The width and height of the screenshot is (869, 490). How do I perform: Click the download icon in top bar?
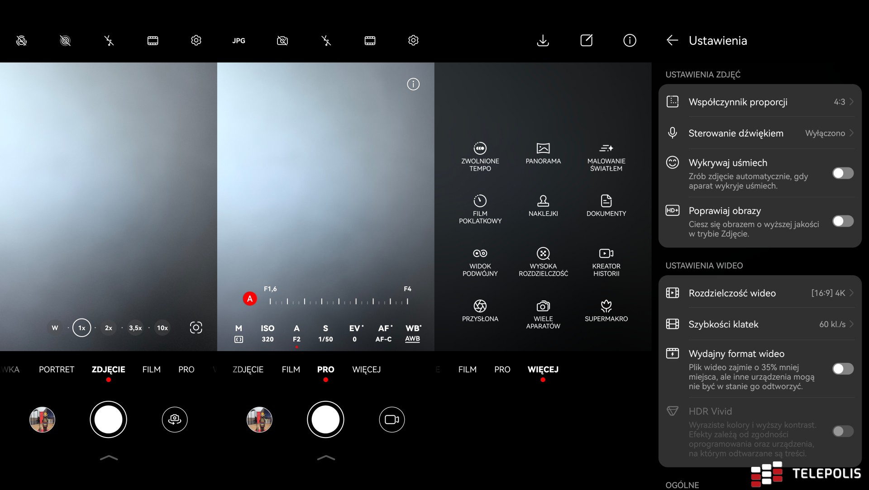(x=543, y=41)
